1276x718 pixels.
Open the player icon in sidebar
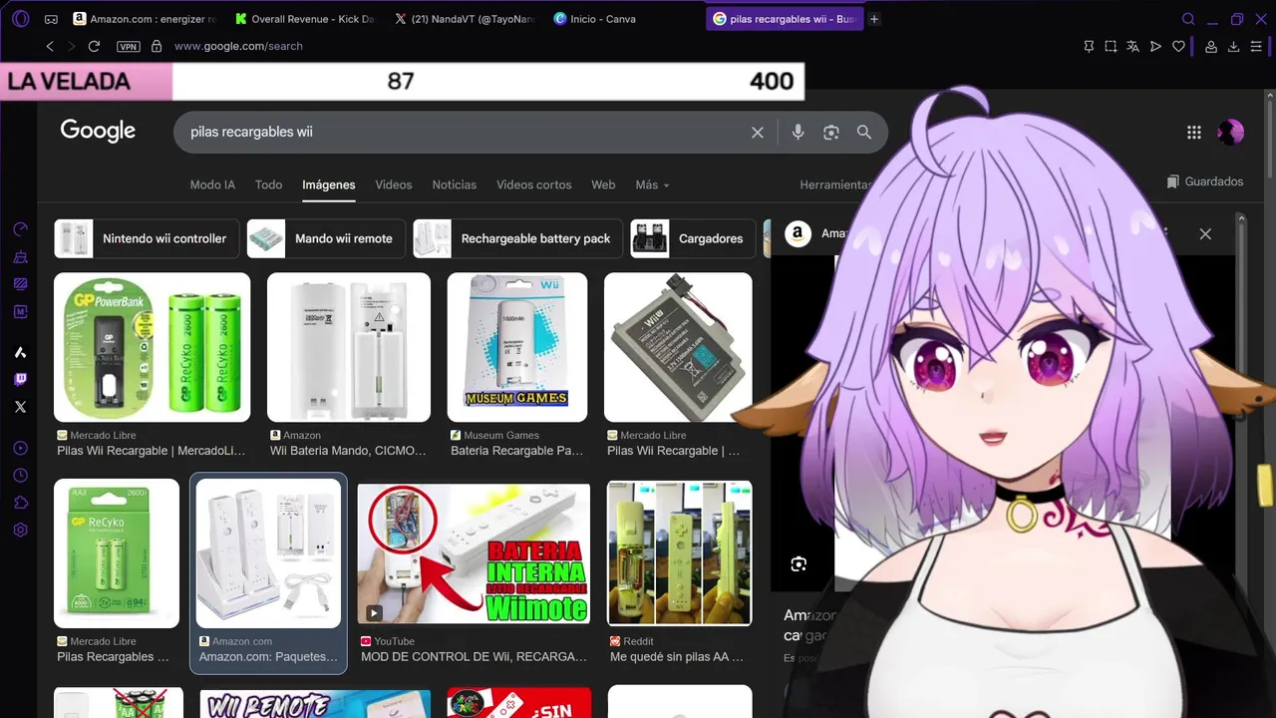tap(20, 449)
